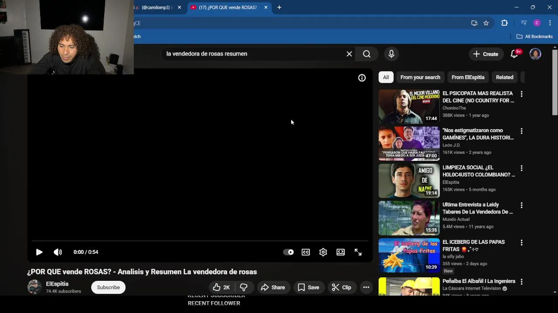Switch to the @camilomp3 browser tab
The width and height of the screenshot is (558, 313).
pyautogui.click(x=156, y=7)
